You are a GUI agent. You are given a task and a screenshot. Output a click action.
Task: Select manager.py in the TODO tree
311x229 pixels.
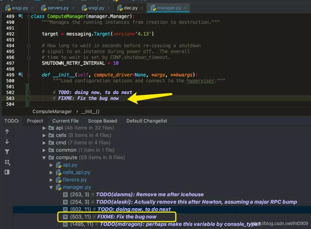coord(77,187)
